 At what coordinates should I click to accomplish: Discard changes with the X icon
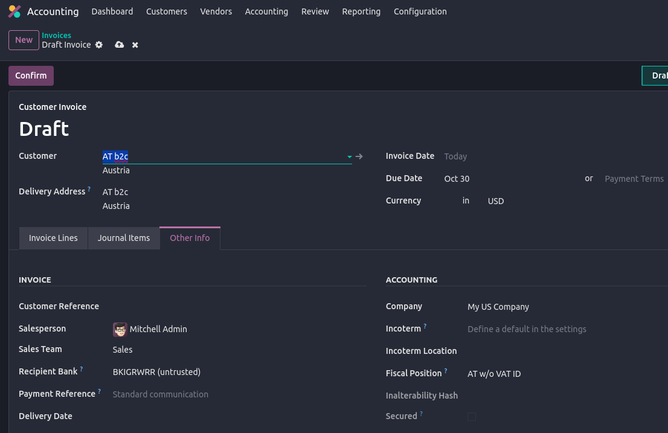tap(135, 45)
